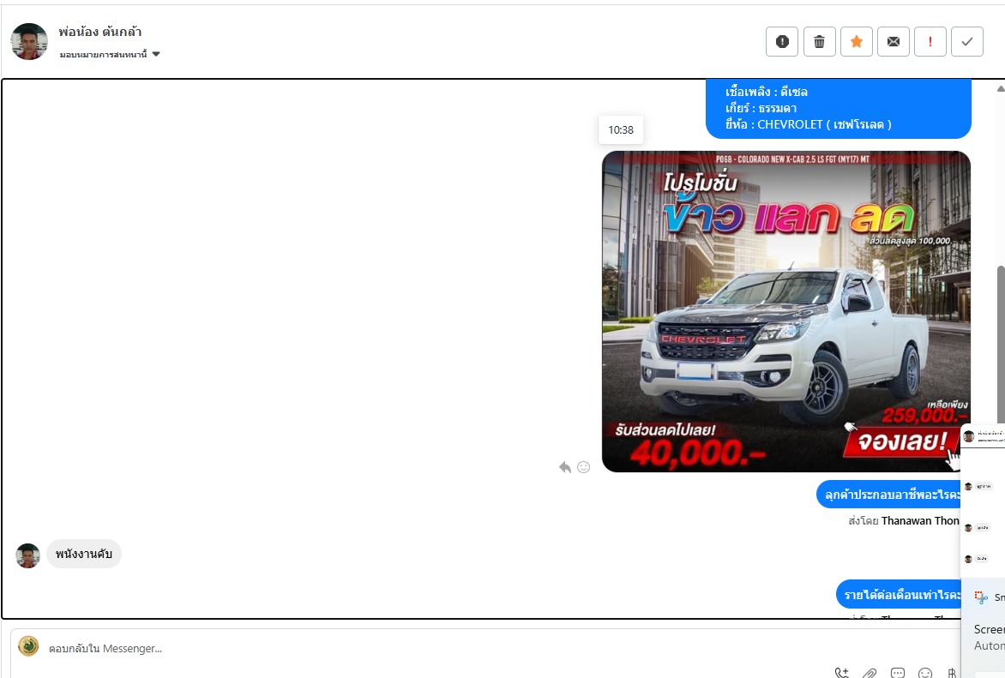Viewport: 1005px width, 678px height.
Task: Reply to the promotion image message
Action: 565,467
